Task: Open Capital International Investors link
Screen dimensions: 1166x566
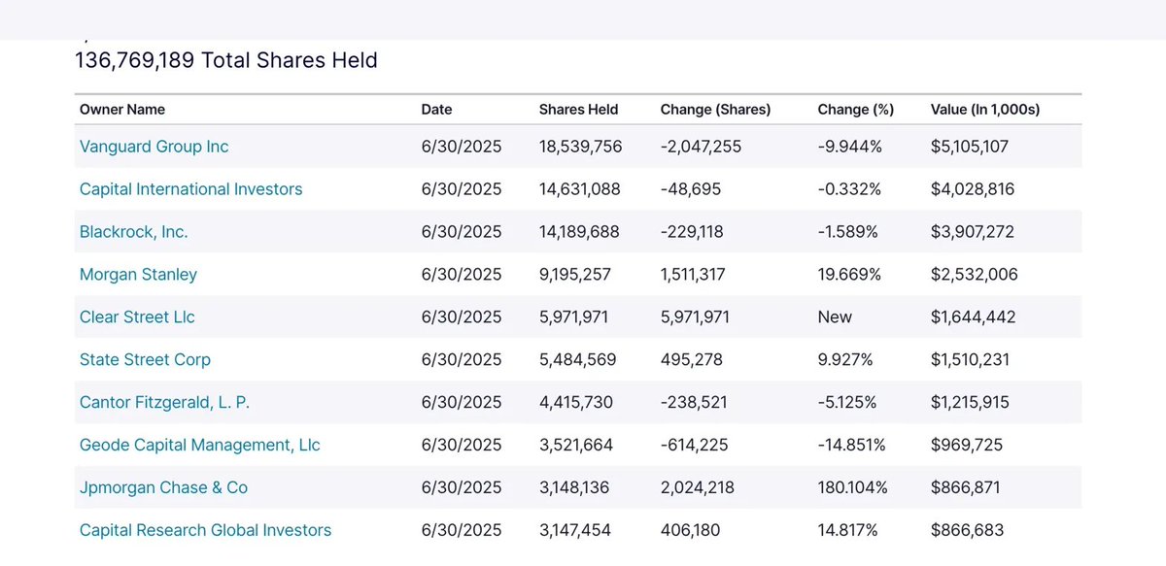Action: click(190, 189)
